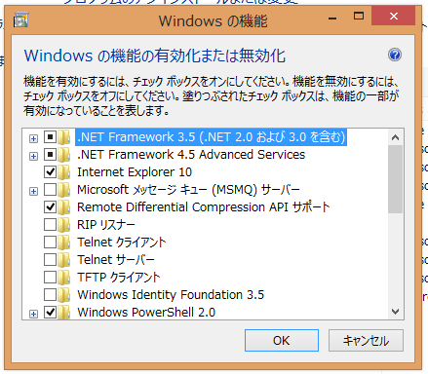Screen dimensions: 428x374
Task: Enable the Telnet サーバー checkbox
Action: pos(50,260)
